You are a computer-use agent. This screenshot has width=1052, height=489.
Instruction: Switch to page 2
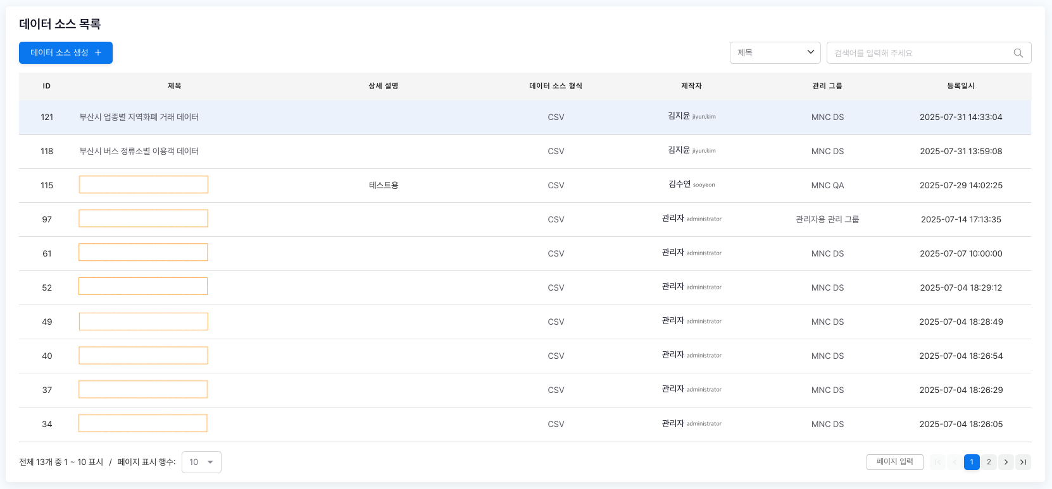click(989, 462)
